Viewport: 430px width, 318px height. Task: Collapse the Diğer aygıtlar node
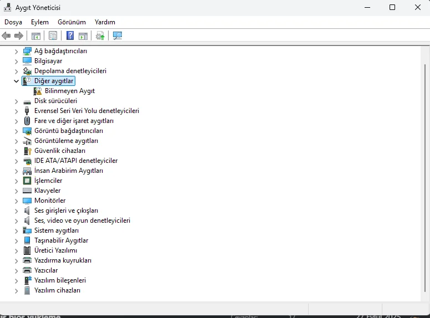pyautogui.click(x=16, y=81)
